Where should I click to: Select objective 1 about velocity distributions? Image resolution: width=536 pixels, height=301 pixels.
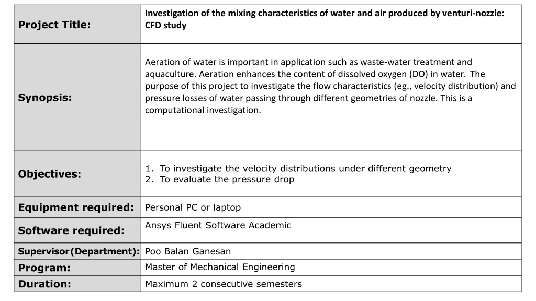click(x=298, y=169)
